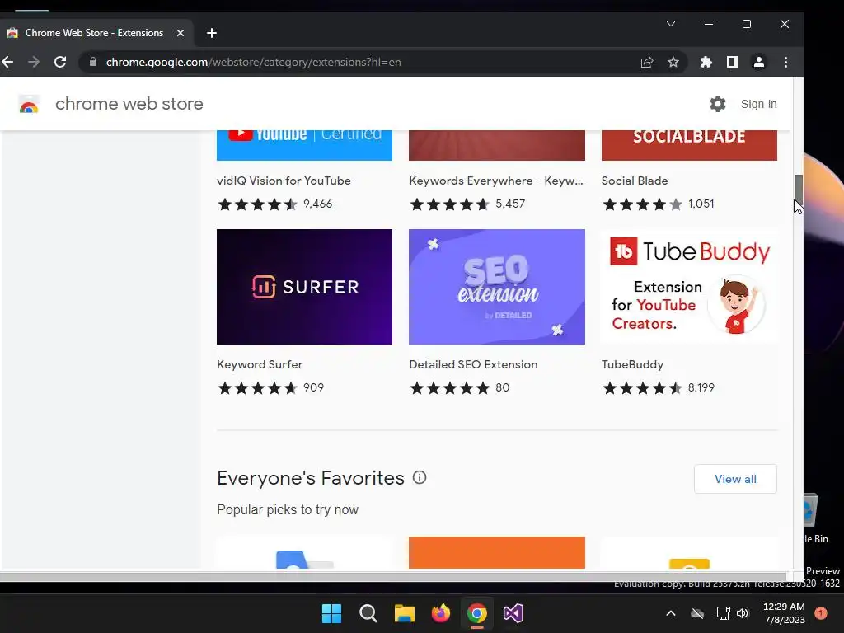Click View all for Everyone's Favorites

[x=735, y=479]
